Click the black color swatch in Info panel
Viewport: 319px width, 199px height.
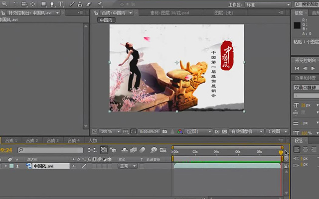click(297, 25)
